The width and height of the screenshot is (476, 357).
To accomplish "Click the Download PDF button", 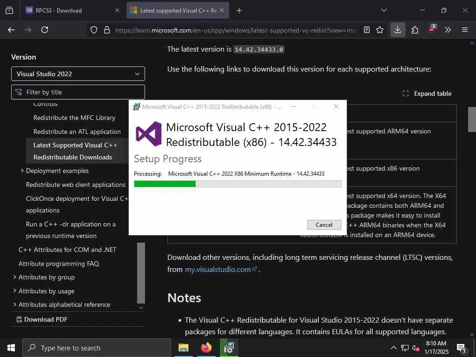I will 42,319.
